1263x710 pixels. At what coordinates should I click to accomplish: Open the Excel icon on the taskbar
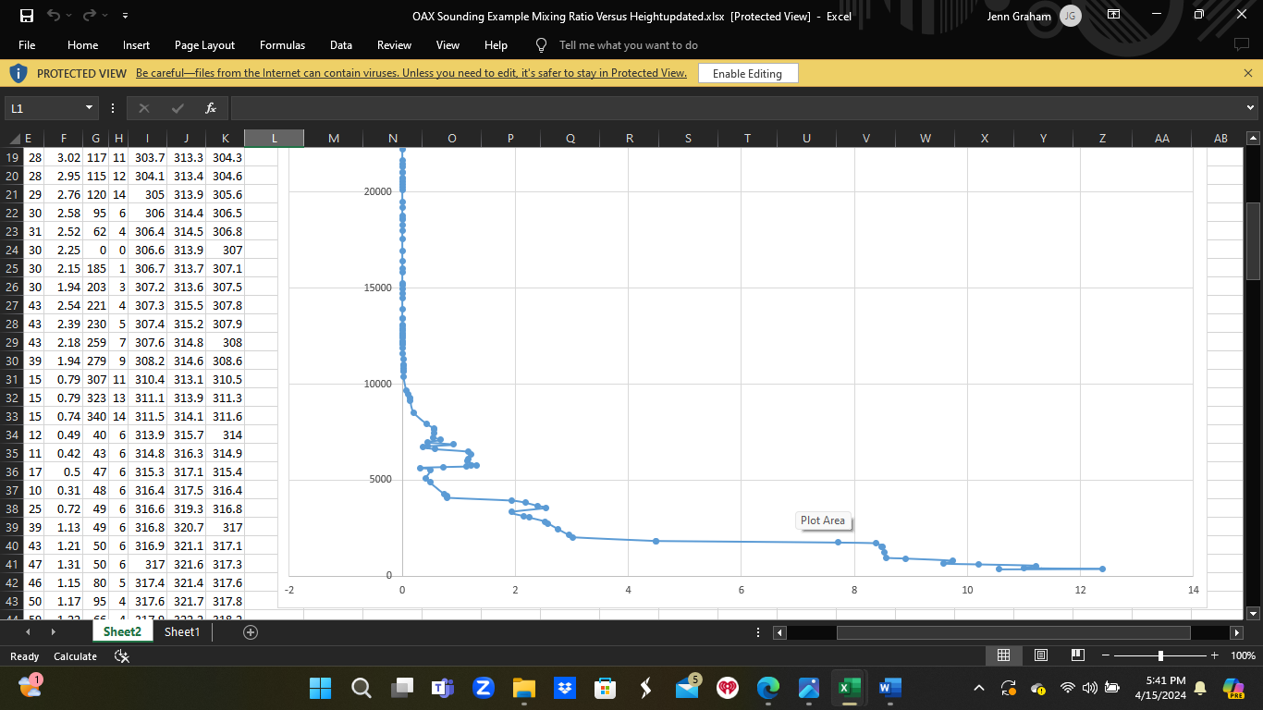point(848,688)
